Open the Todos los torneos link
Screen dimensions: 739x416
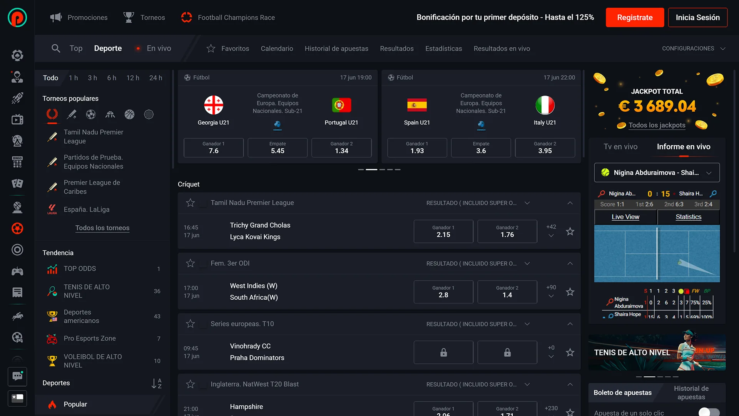tap(102, 228)
